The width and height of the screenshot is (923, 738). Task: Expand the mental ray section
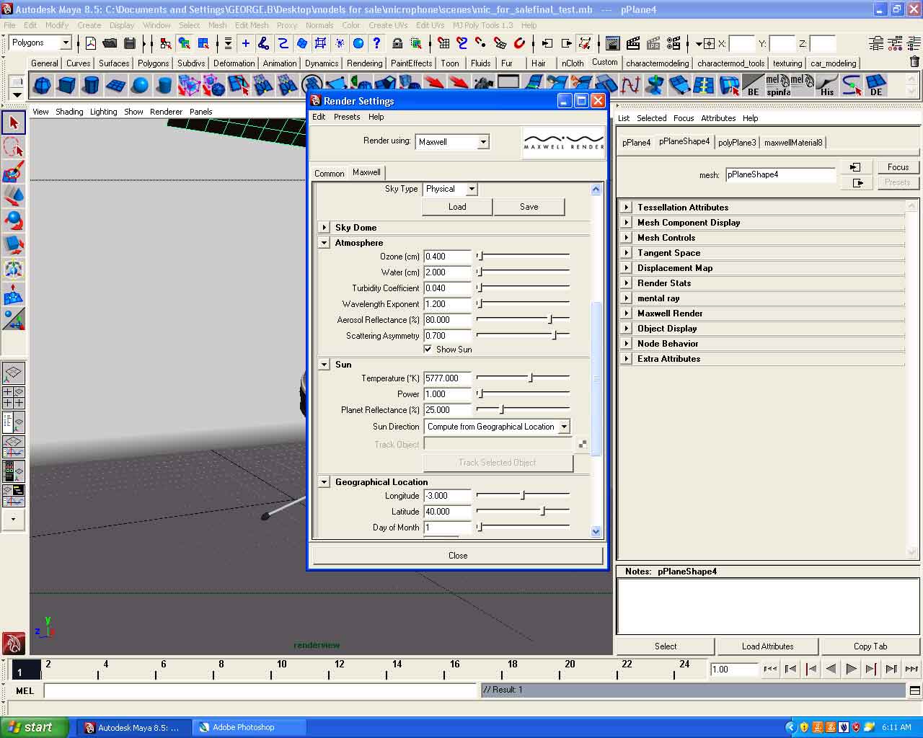pyautogui.click(x=627, y=298)
